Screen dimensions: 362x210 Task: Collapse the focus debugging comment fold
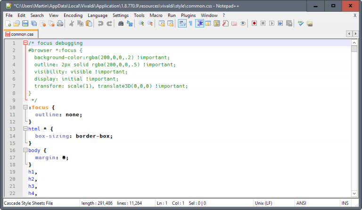point(25,43)
